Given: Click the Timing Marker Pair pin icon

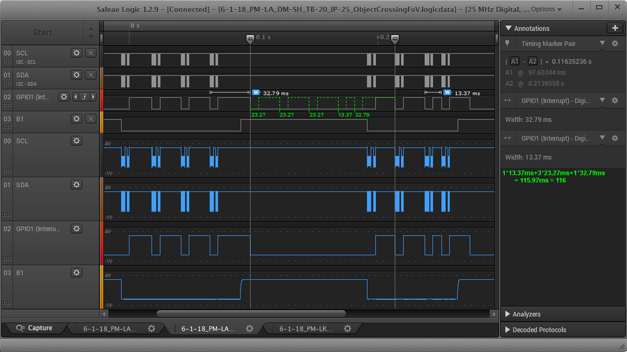Looking at the screenshot, I should point(508,43).
